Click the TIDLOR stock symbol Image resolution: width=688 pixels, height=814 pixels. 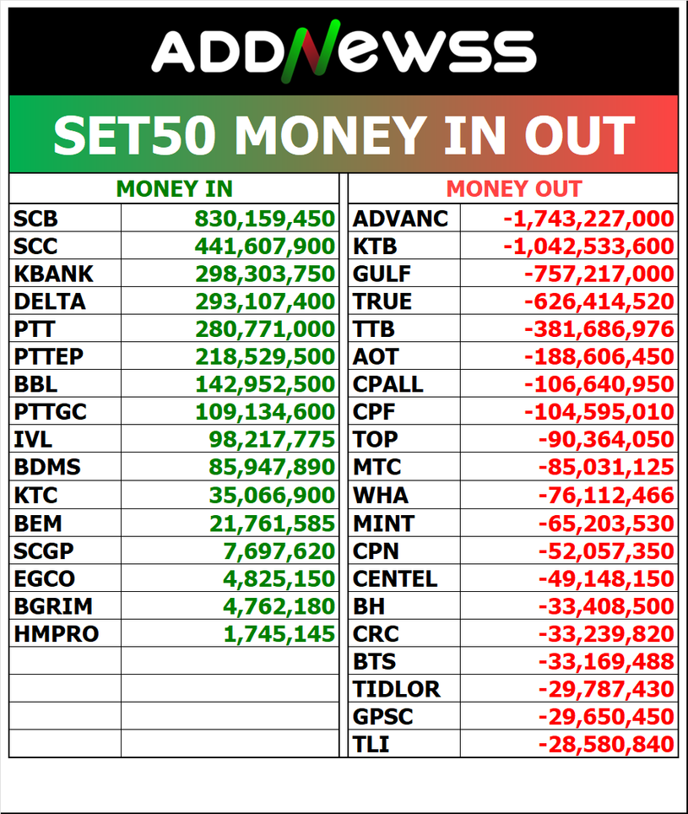397,689
